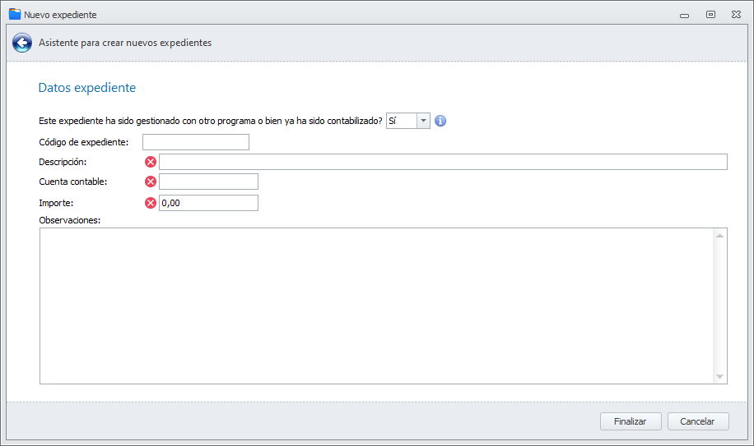The width and height of the screenshot is (754, 446).
Task: Minimize the Nuevo expediente window
Action: [684, 14]
